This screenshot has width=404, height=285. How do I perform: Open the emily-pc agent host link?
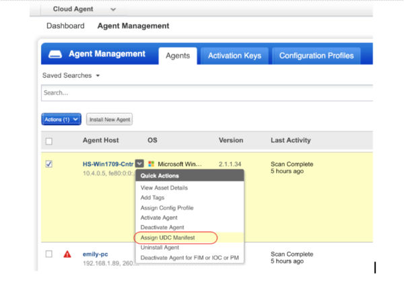point(96,254)
